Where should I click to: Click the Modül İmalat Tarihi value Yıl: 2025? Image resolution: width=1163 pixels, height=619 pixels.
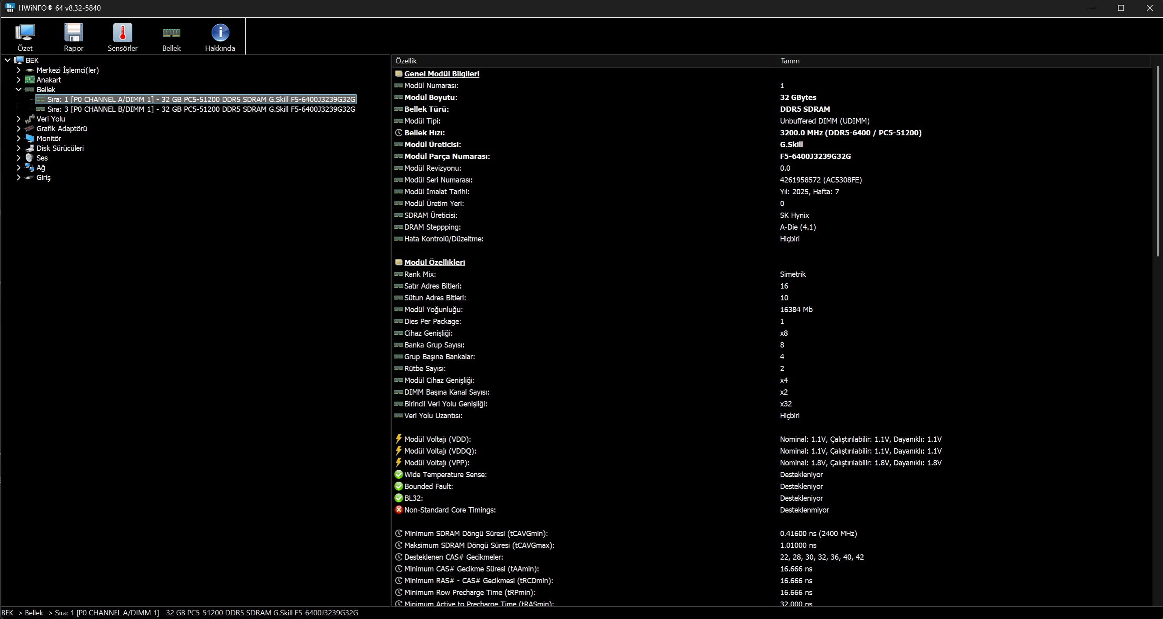point(809,192)
